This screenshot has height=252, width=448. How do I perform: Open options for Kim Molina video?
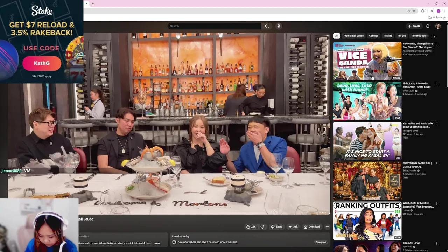(437, 124)
